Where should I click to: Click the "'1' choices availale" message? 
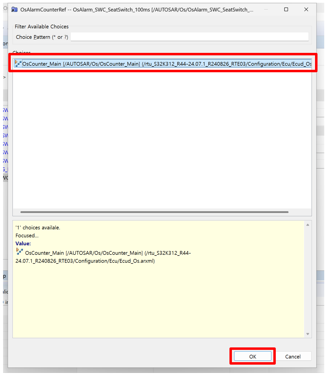click(x=38, y=228)
